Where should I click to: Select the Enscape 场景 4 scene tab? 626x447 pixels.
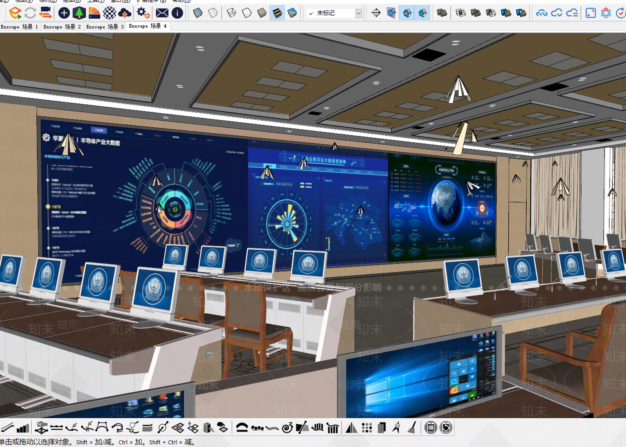click(x=148, y=26)
